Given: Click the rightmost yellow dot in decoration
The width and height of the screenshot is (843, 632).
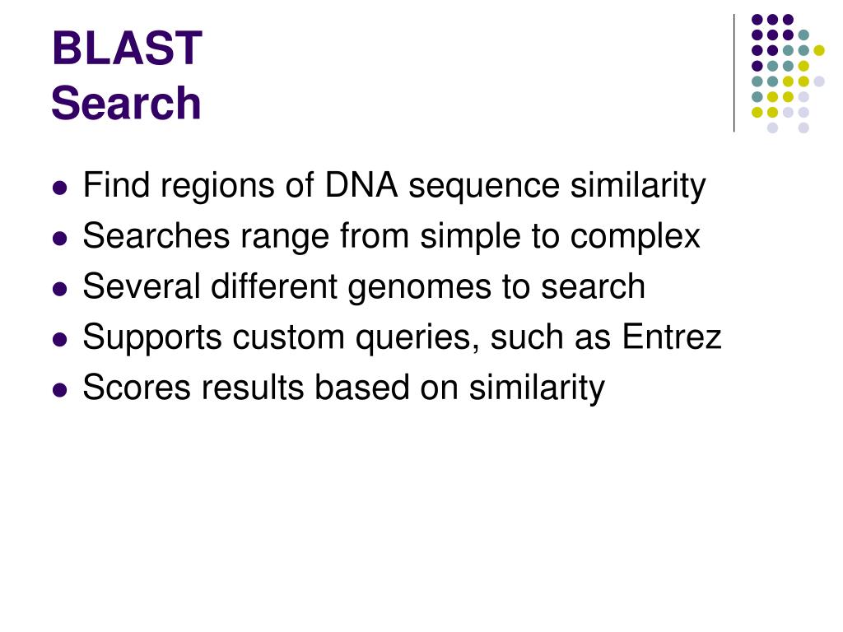Looking at the screenshot, I should pyautogui.click(x=819, y=50).
